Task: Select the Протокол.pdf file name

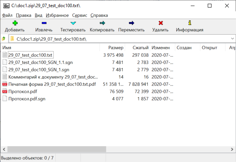Action: tap(23, 91)
